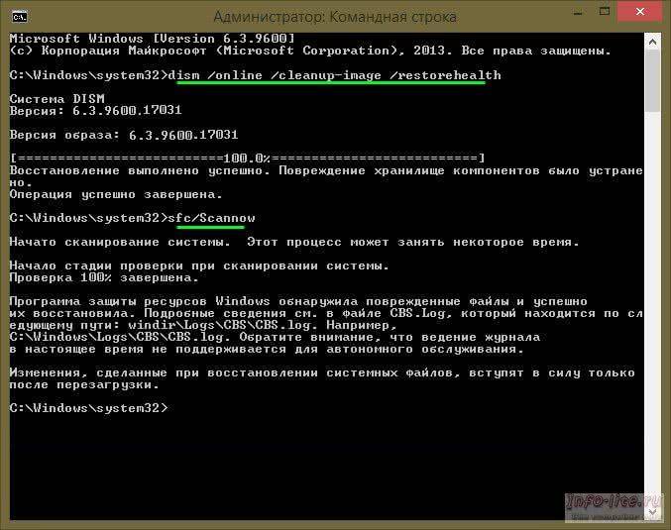Click the line Изменения, сделанные при восстановлении

tap(322, 373)
